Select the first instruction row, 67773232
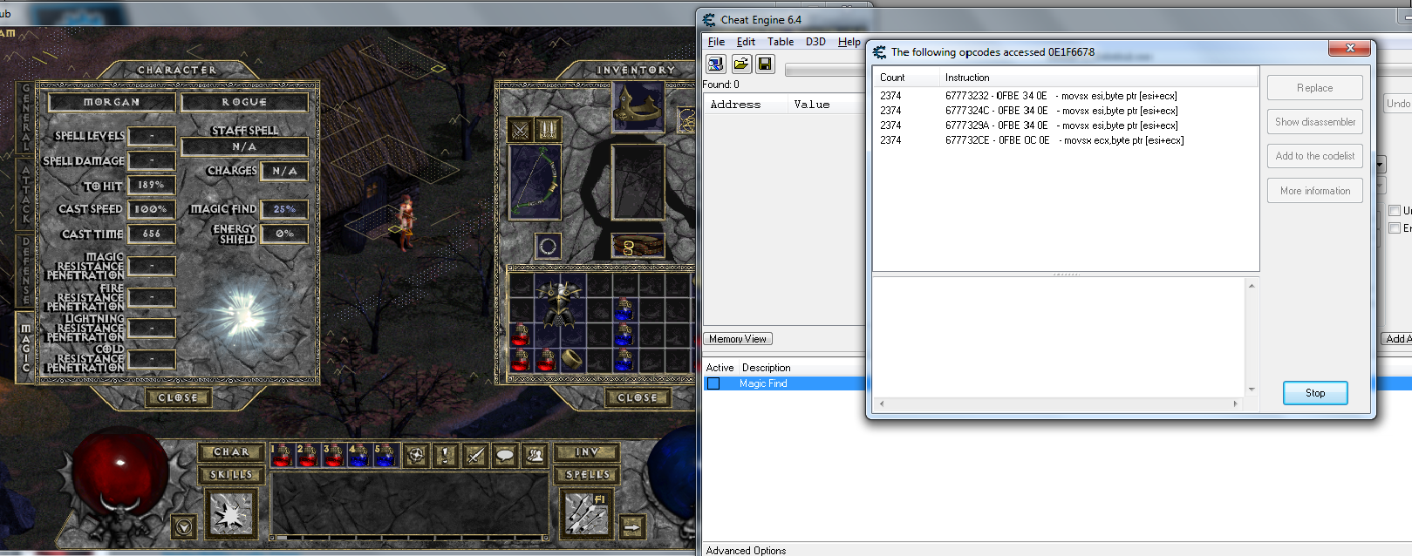Image resolution: width=1412 pixels, height=556 pixels. tap(1066, 96)
